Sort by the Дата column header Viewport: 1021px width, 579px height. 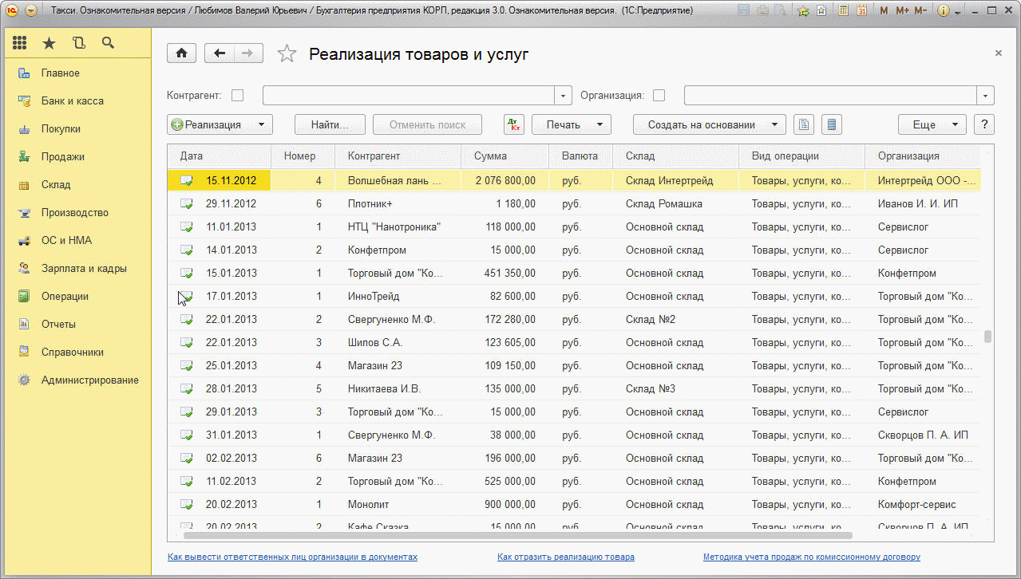point(220,156)
